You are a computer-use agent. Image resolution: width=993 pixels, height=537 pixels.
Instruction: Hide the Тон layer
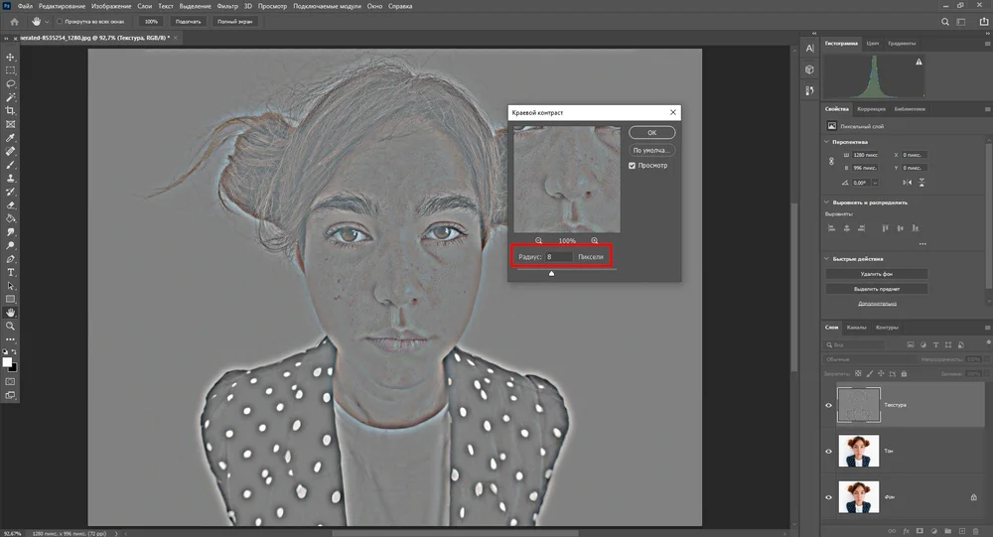pos(828,452)
